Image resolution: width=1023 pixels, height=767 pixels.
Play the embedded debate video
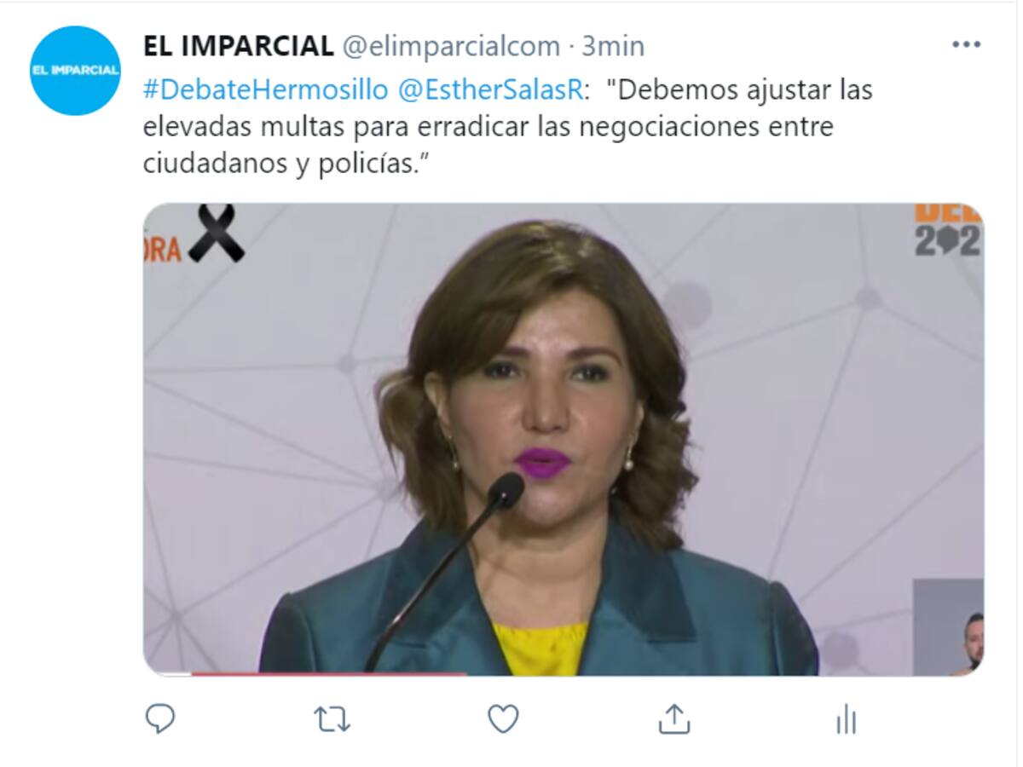coord(563,439)
